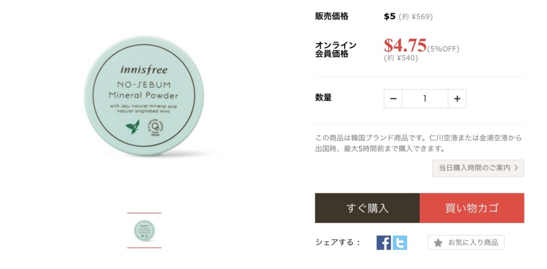
Task: Click the star icon for favorites
Action: 438,243
